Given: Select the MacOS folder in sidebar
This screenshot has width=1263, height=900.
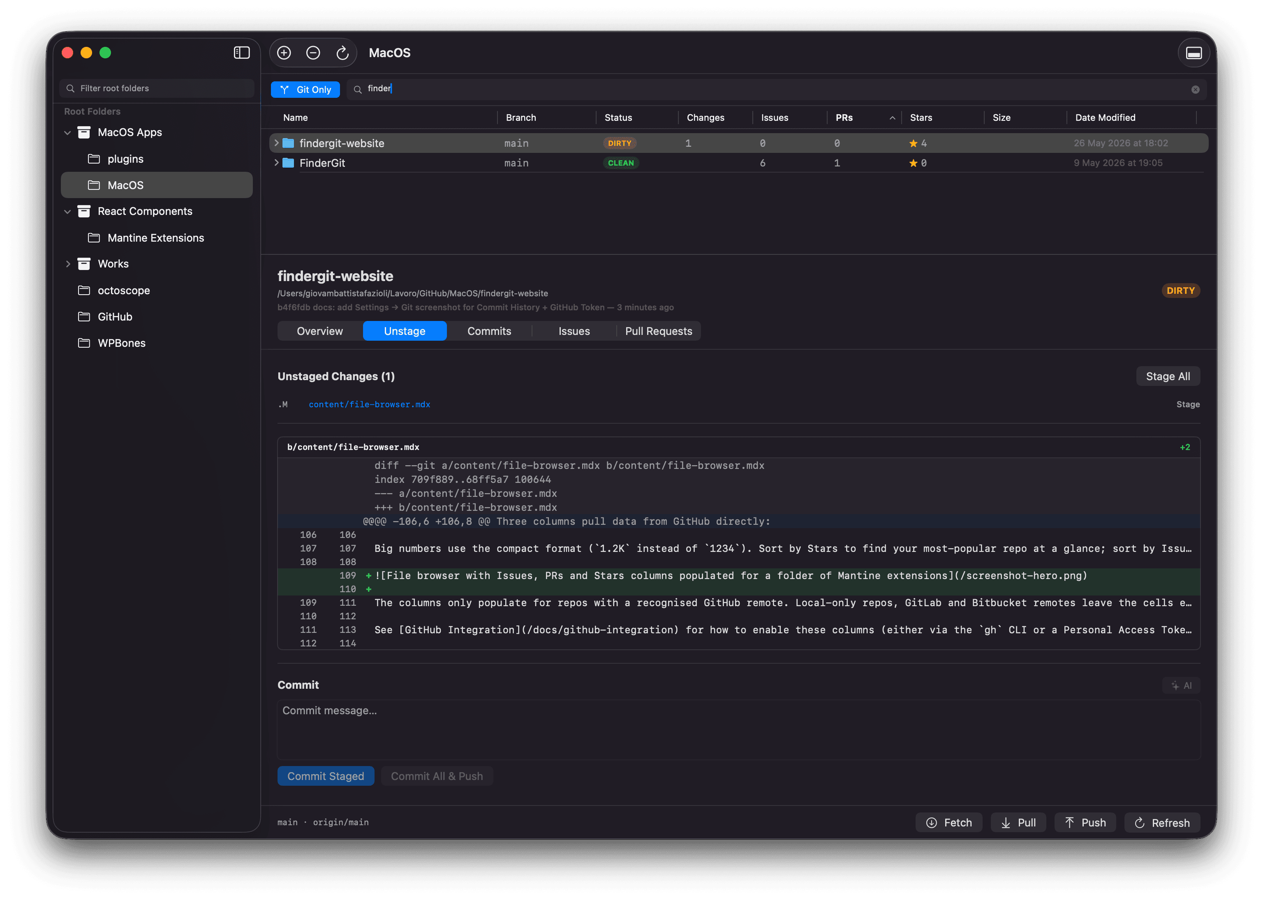Looking at the screenshot, I should tap(157, 185).
